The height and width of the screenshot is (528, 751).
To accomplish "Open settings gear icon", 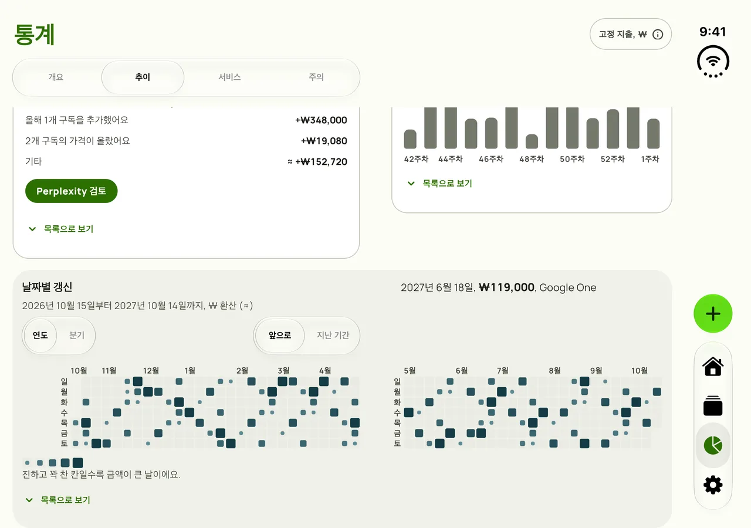I will [713, 485].
